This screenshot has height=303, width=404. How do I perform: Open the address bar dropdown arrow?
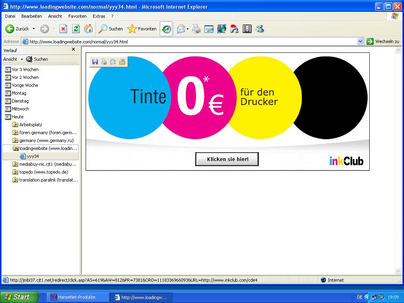360,41
